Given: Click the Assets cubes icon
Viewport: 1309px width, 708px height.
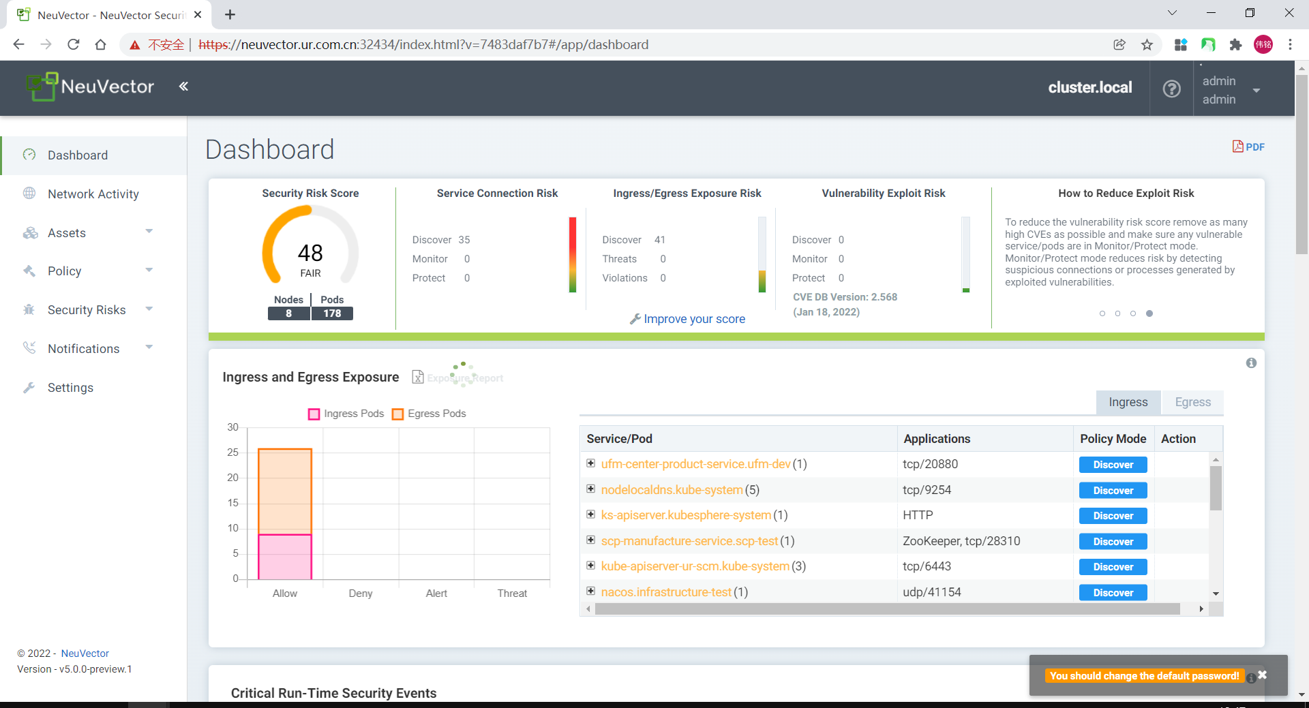Looking at the screenshot, I should (x=30, y=232).
